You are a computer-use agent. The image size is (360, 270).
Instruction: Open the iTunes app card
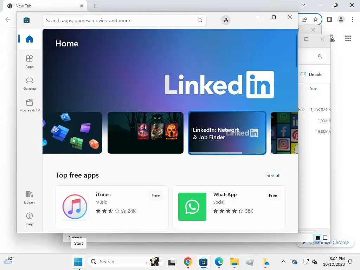coord(112,207)
